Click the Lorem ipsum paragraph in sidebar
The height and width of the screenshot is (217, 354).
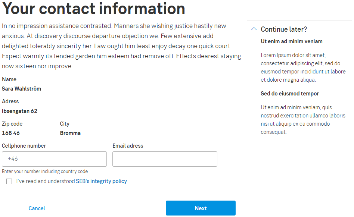[303, 67]
